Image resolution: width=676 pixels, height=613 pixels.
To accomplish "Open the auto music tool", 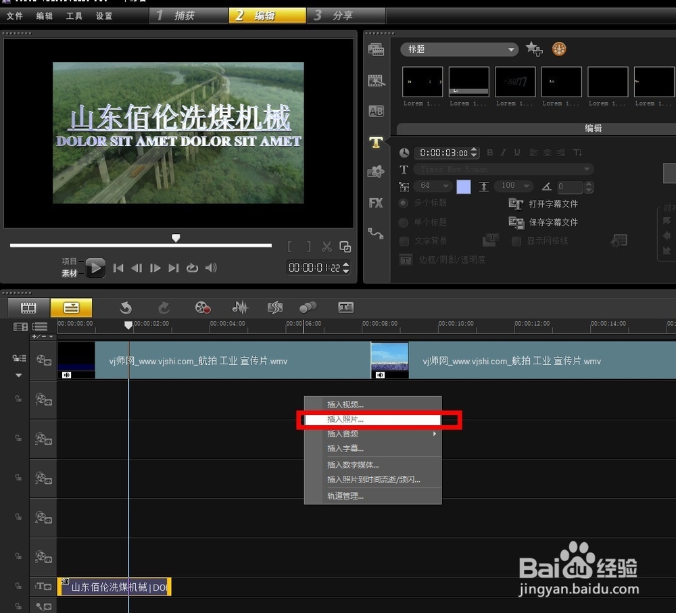I will 275,308.
